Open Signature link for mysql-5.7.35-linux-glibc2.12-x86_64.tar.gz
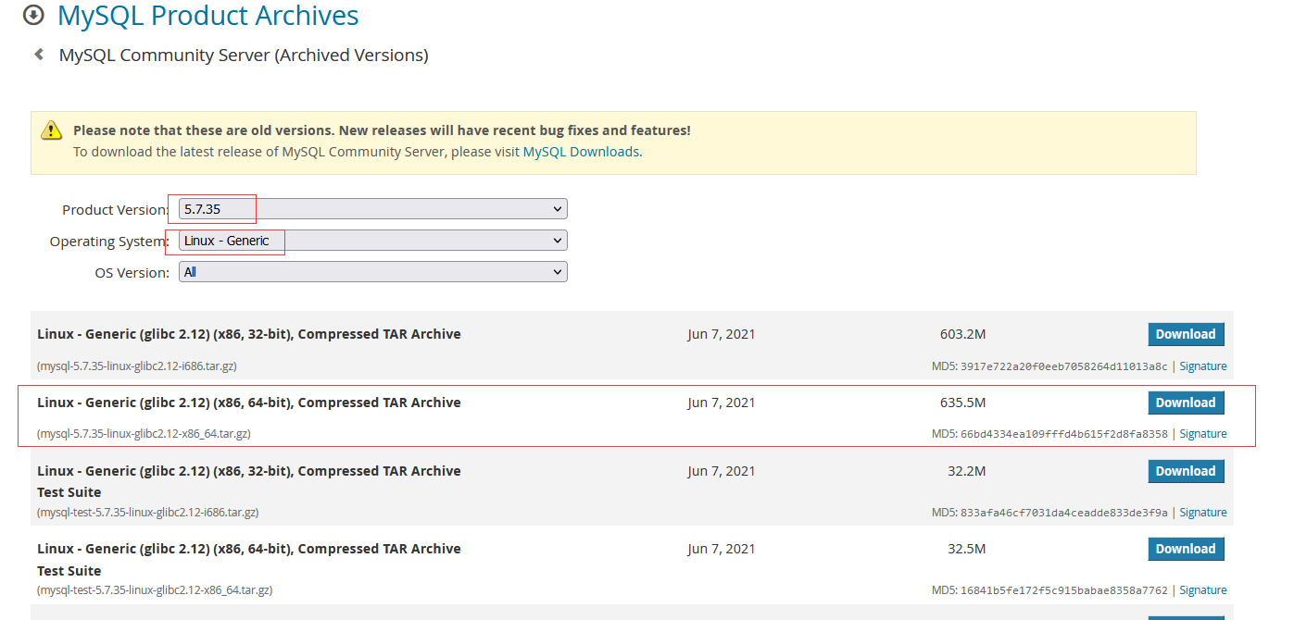Screen dimensions: 1294x620 pyautogui.click(x=1203, y=434)
